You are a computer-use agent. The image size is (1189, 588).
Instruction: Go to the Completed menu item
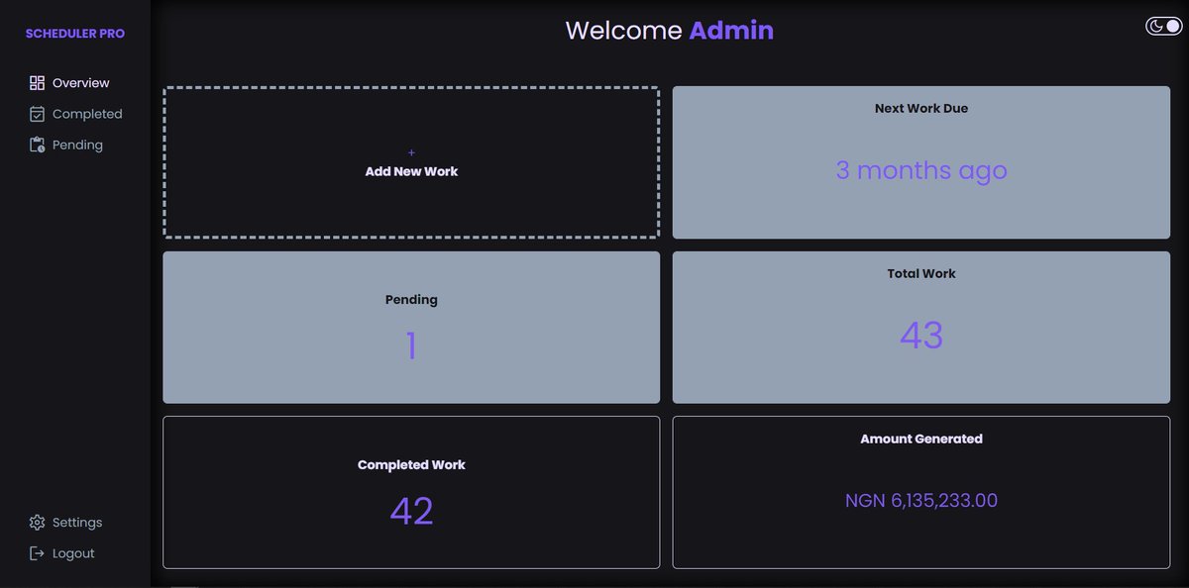[x=75, y=114]
